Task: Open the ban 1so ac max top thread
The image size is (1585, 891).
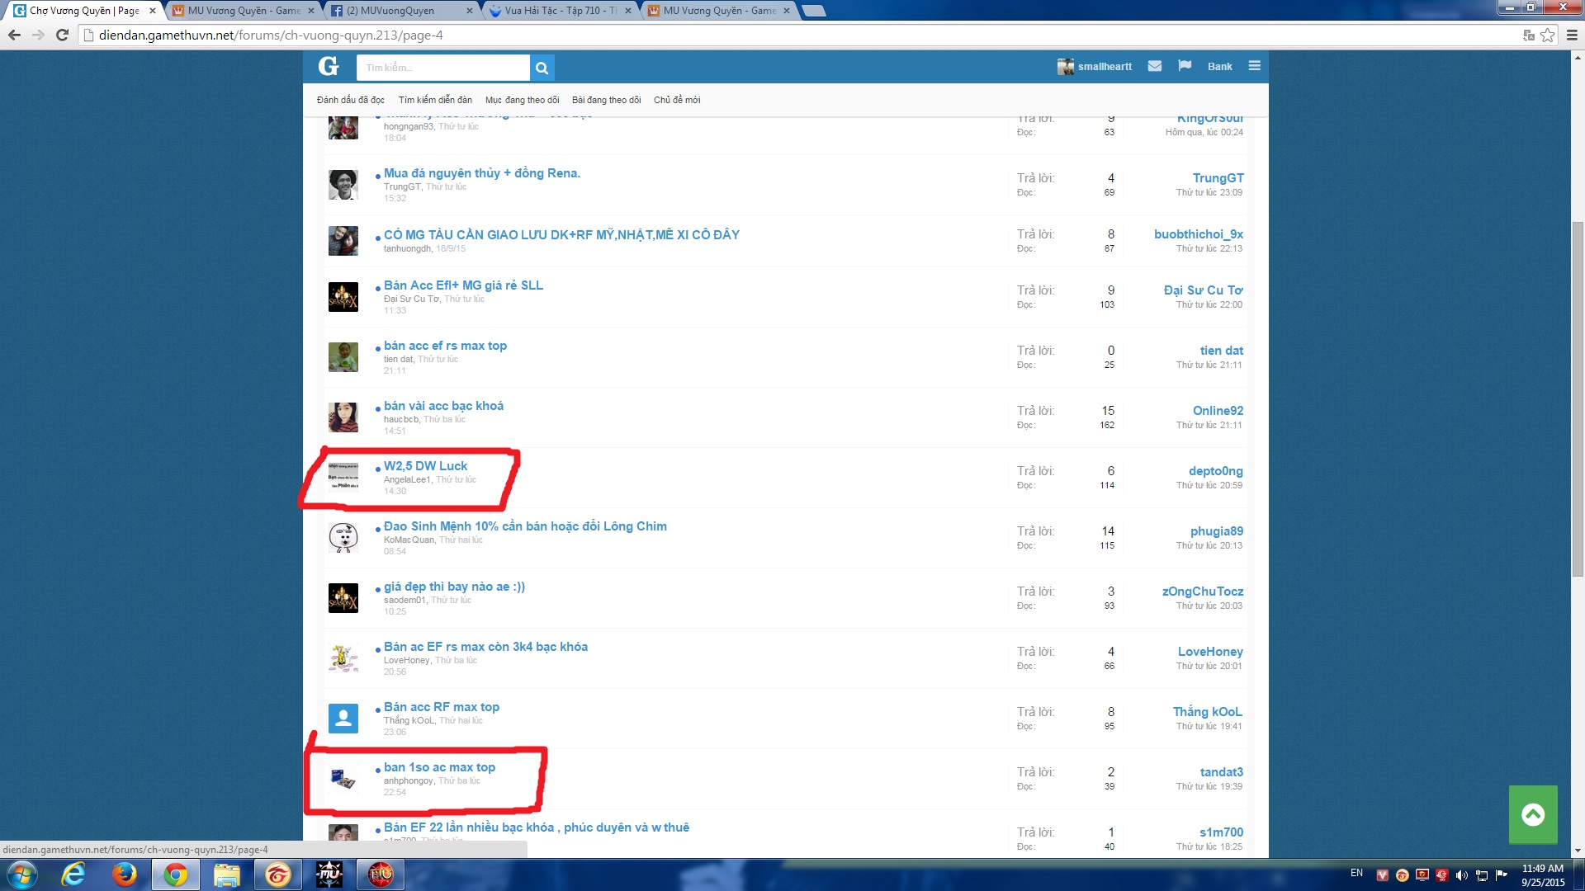Action: (439, 767)
